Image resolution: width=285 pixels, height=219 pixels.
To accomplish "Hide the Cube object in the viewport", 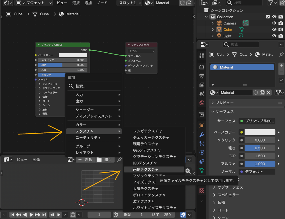I will click(x=274, y=29).
